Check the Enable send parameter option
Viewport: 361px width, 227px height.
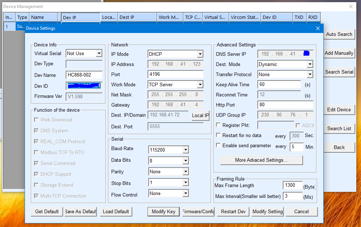219,145
